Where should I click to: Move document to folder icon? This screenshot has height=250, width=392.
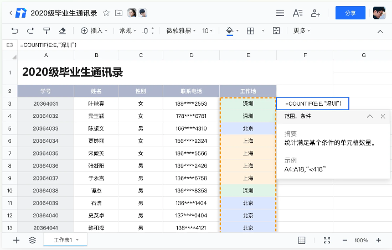click(x=118, y=13)
